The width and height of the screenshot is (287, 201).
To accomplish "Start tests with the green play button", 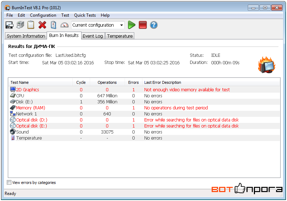I will 131,25.
